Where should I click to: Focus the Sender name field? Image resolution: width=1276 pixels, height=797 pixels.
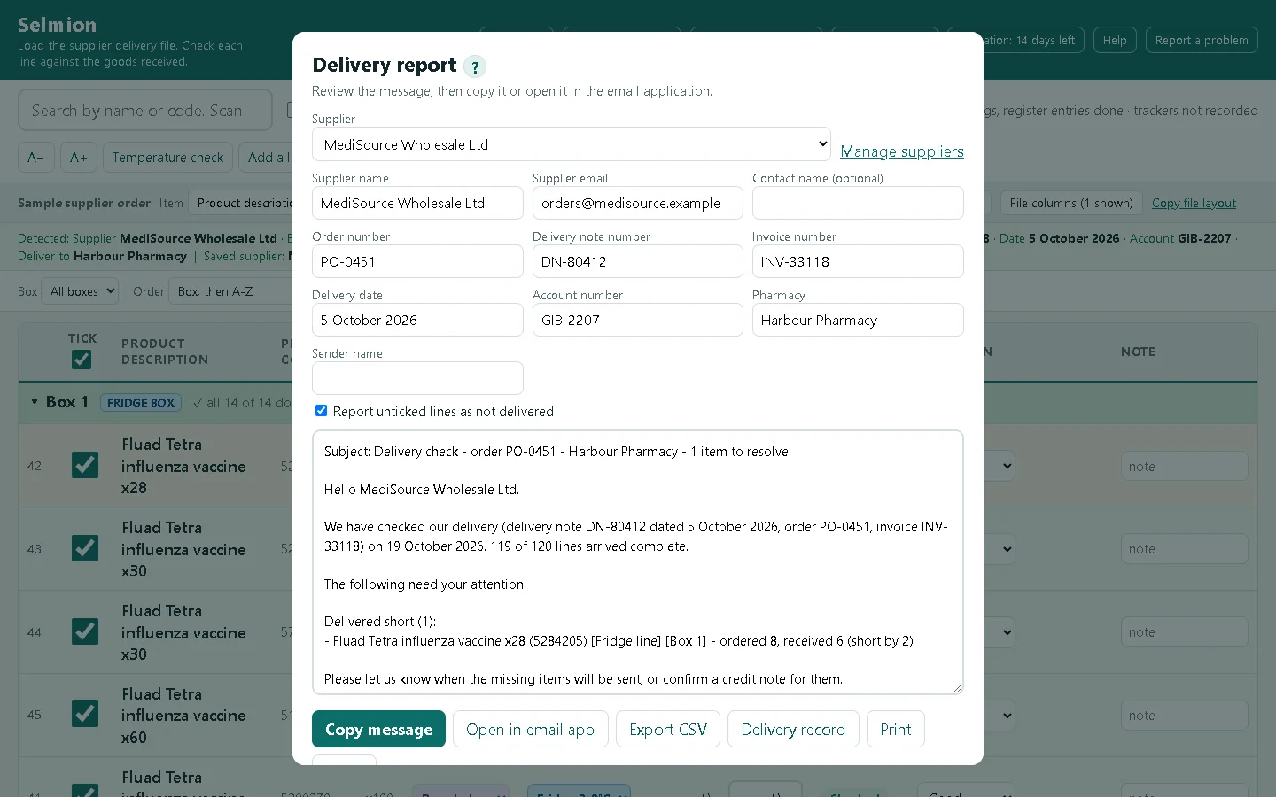(417, 378)
